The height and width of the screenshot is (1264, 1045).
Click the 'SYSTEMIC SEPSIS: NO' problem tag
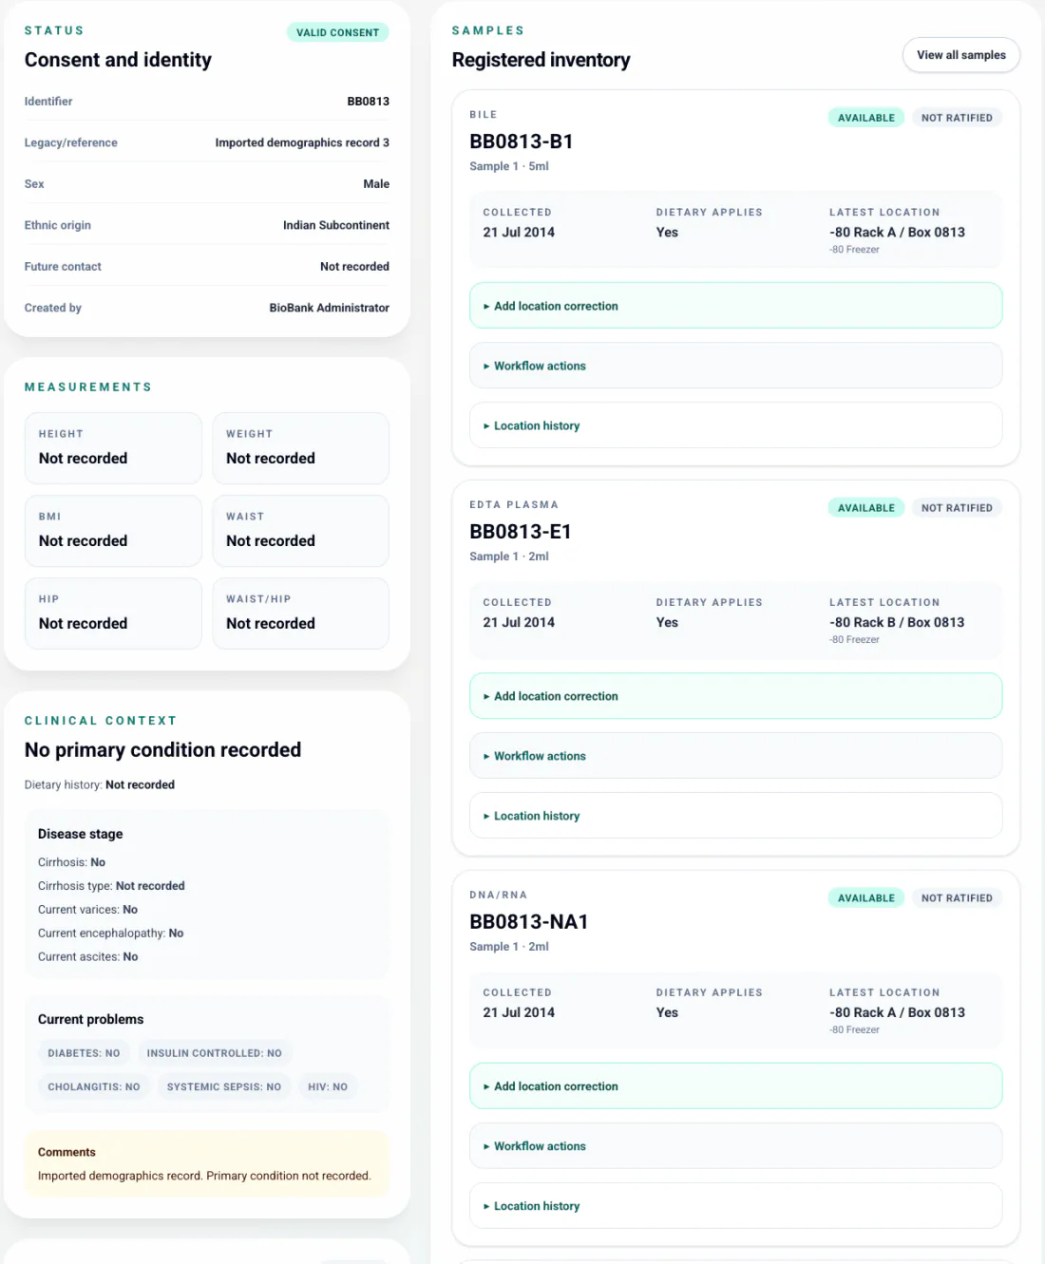pos(224,1086)
